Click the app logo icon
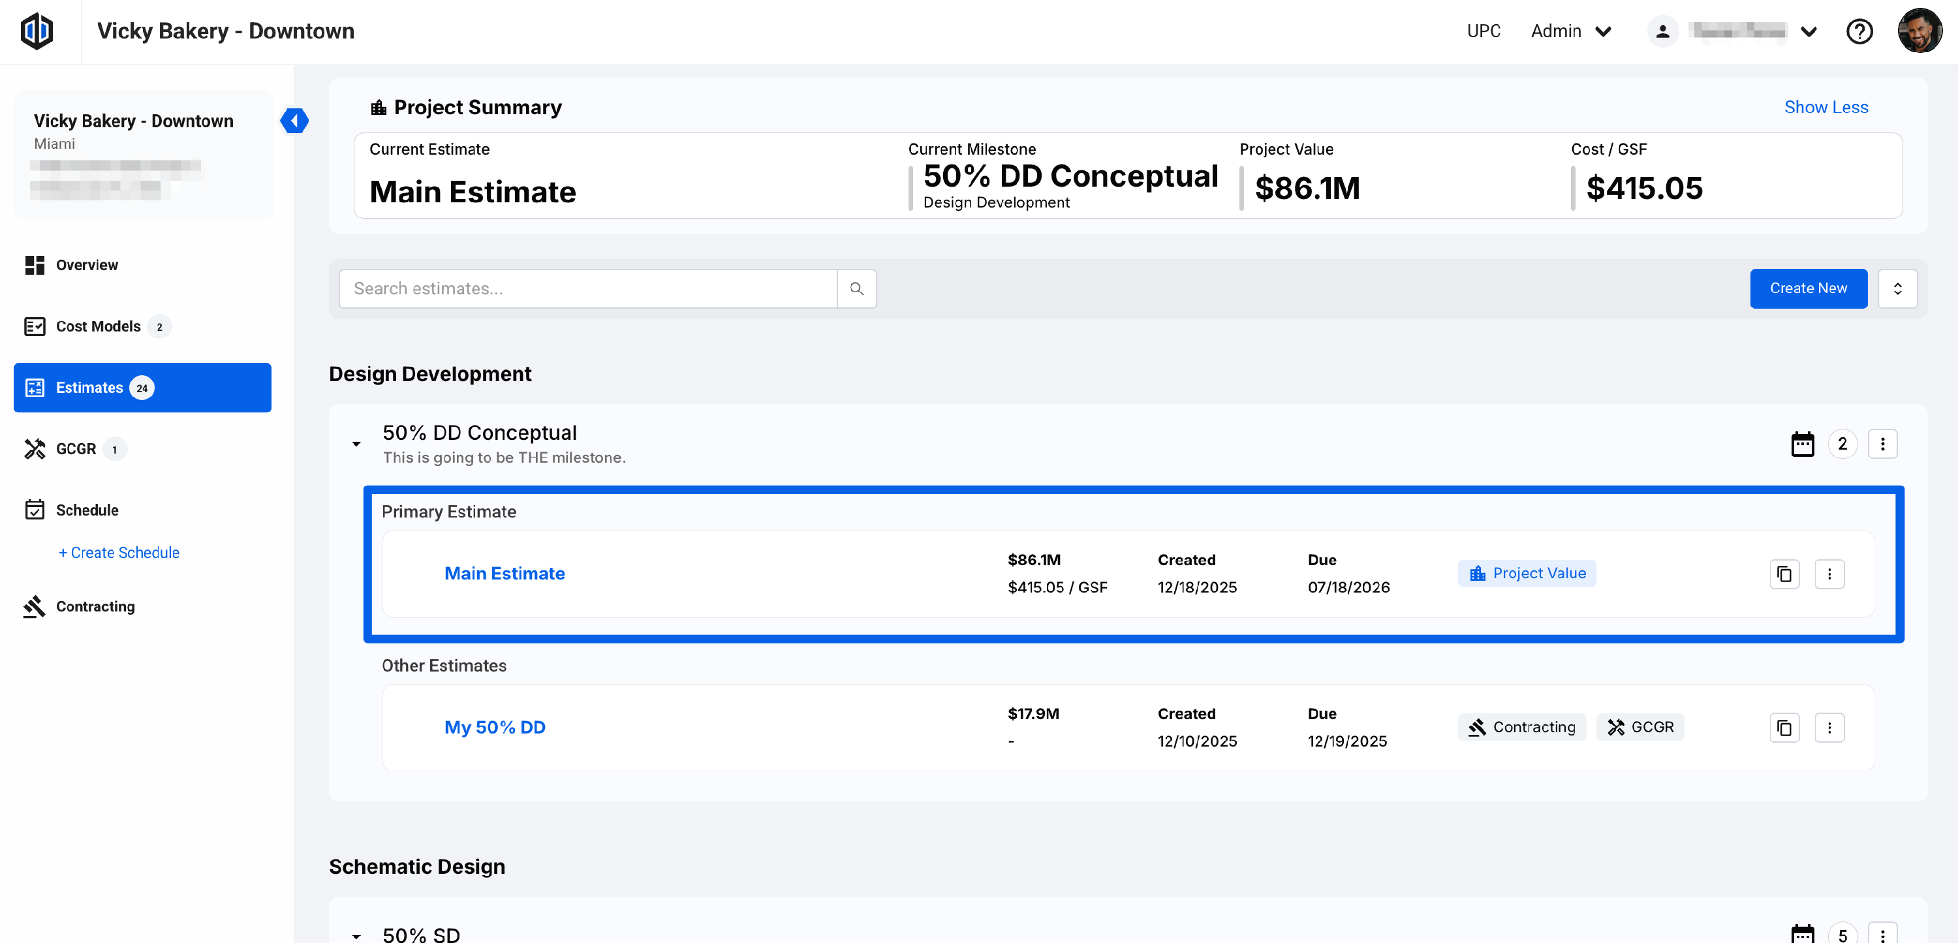Viewport: 1958px width, 943px height. [37, 31]
